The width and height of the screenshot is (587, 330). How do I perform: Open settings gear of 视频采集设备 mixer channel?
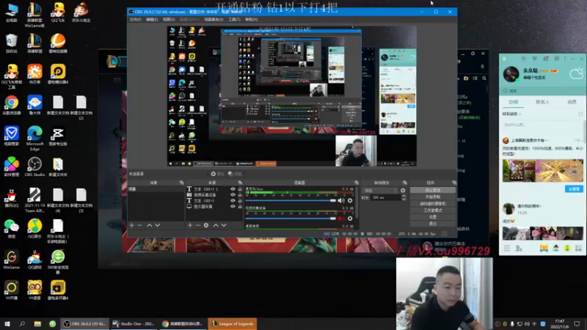tap(350, 219)
